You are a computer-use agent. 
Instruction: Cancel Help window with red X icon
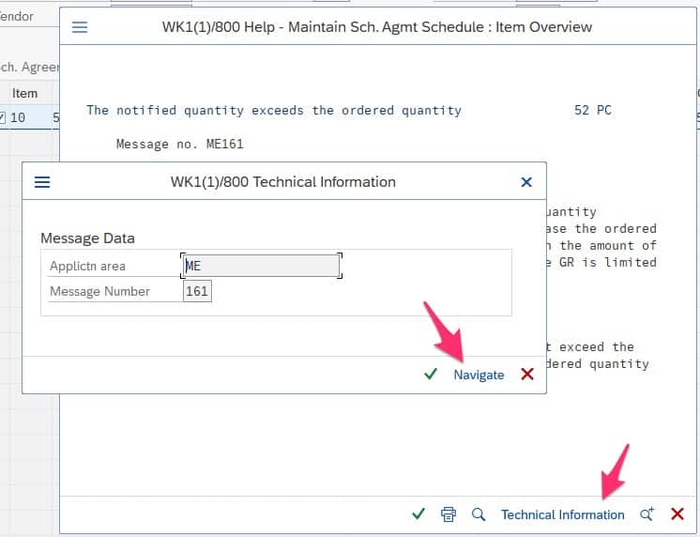677,514
